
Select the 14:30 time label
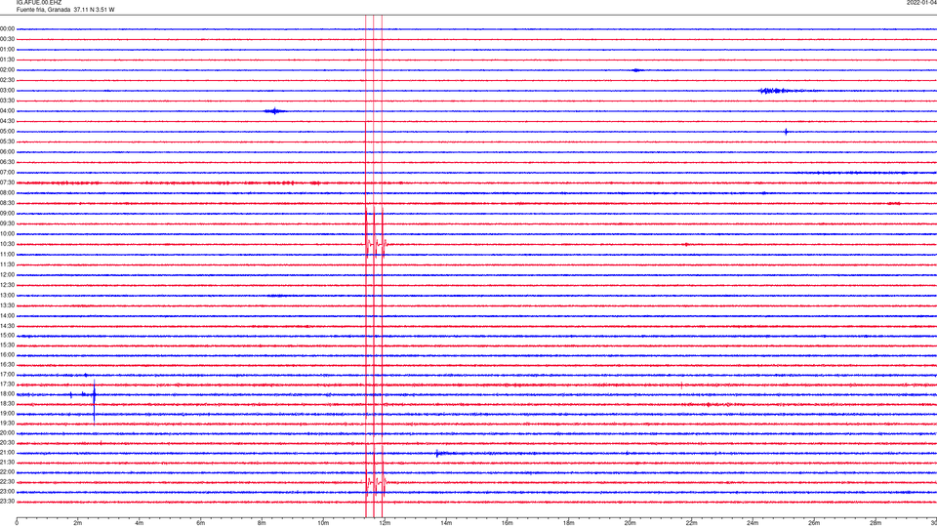pos(7,326)
